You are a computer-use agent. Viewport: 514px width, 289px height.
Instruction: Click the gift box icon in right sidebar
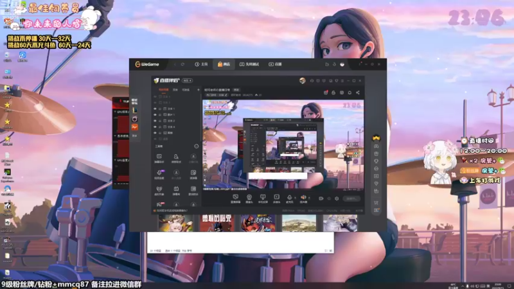[x=377, y=153]
